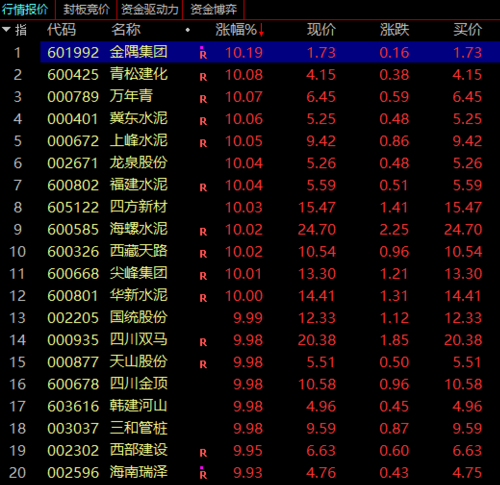Screen dimensions: 500x485
Task: Click the R marker next to 四川双马
Action: coord(203,342)
